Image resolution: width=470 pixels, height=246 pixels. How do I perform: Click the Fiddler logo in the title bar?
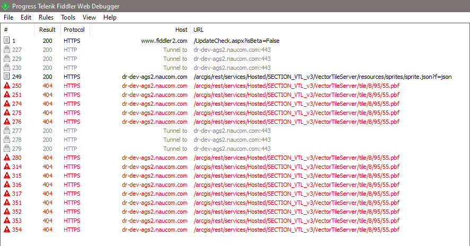click(x=5, y=6)
